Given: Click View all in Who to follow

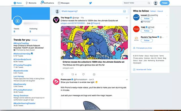Looking at the screenshot, I should 160,11.
